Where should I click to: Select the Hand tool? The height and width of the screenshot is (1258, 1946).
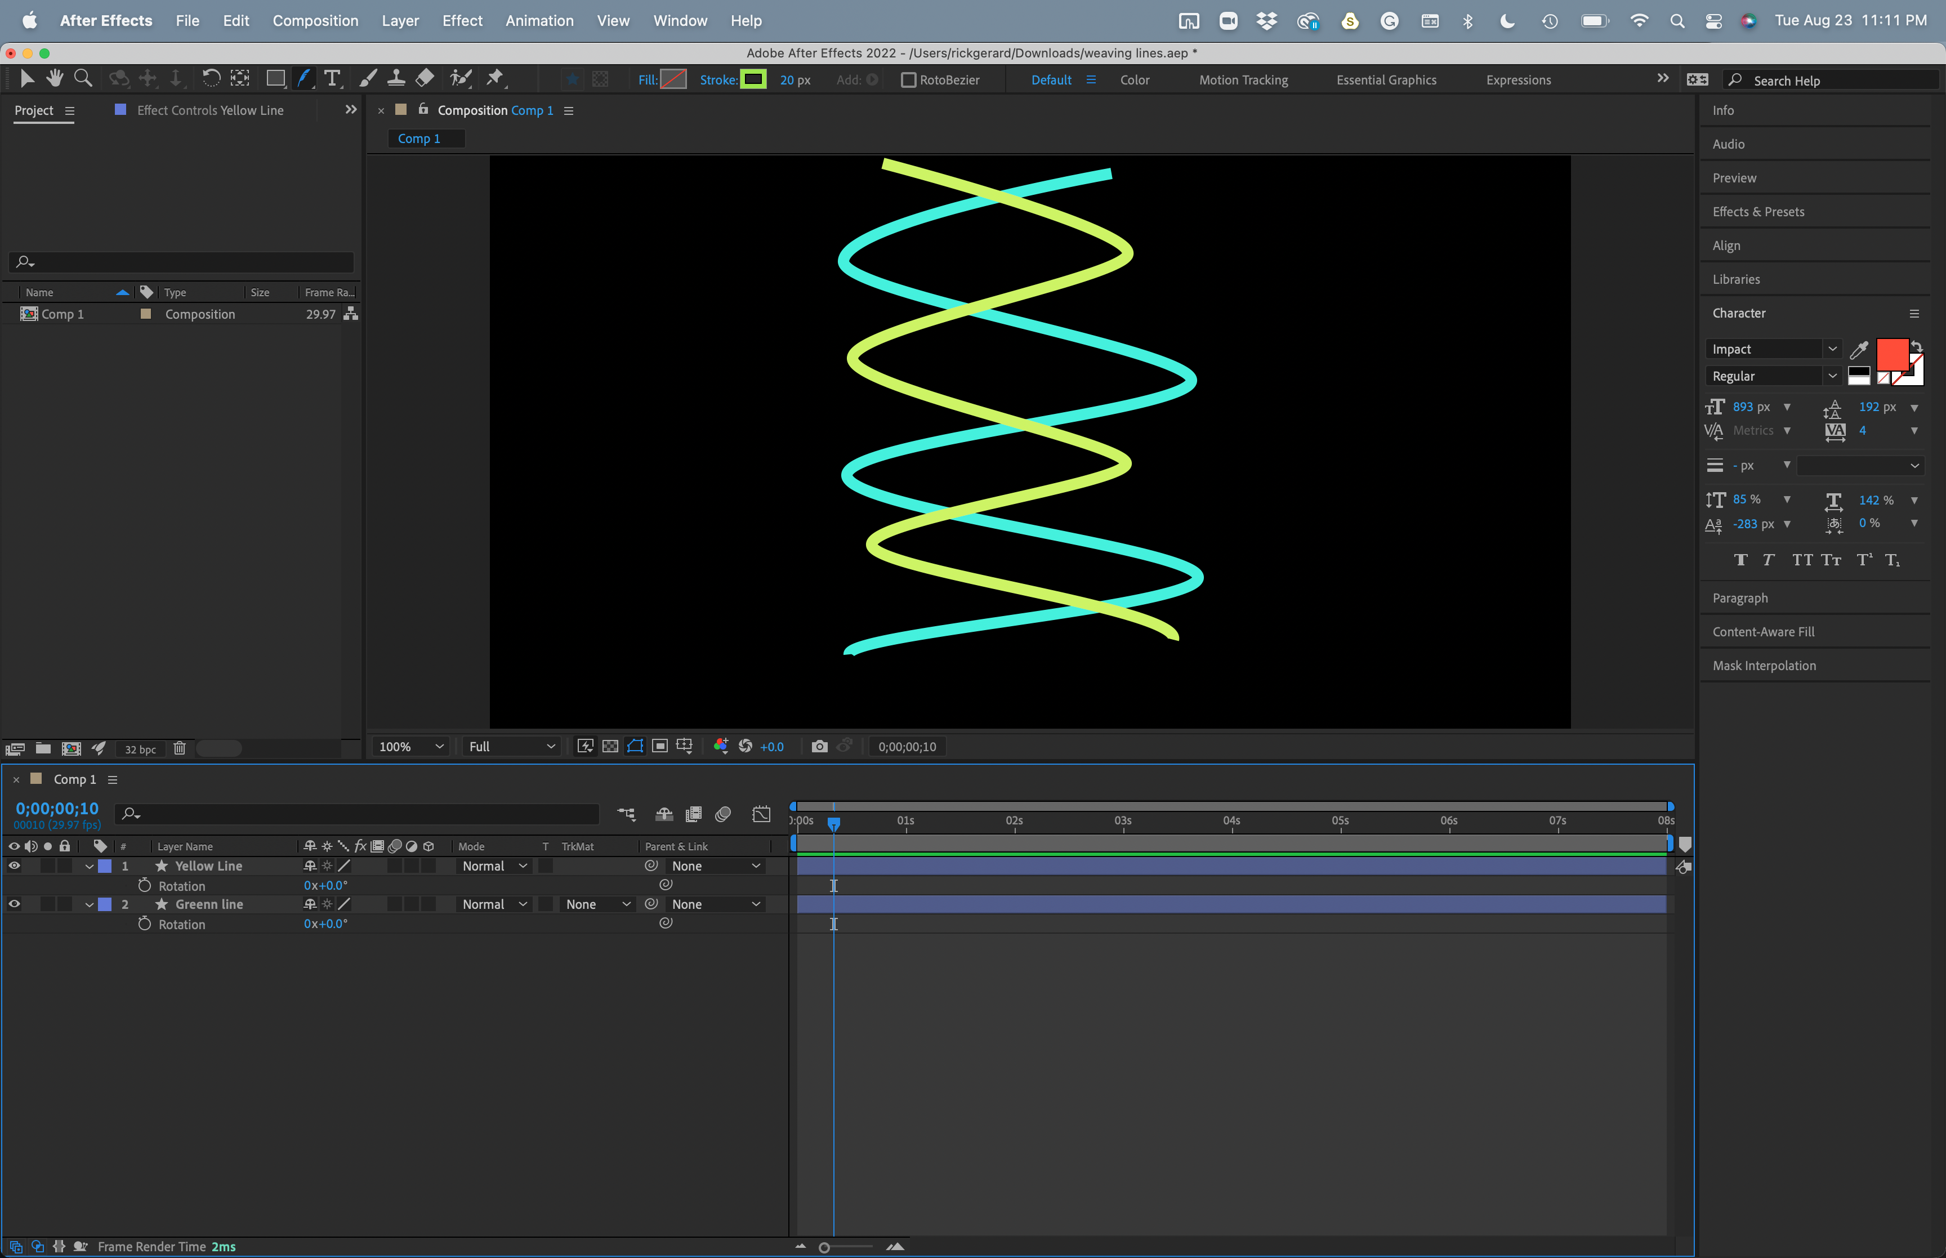[54, 78]
